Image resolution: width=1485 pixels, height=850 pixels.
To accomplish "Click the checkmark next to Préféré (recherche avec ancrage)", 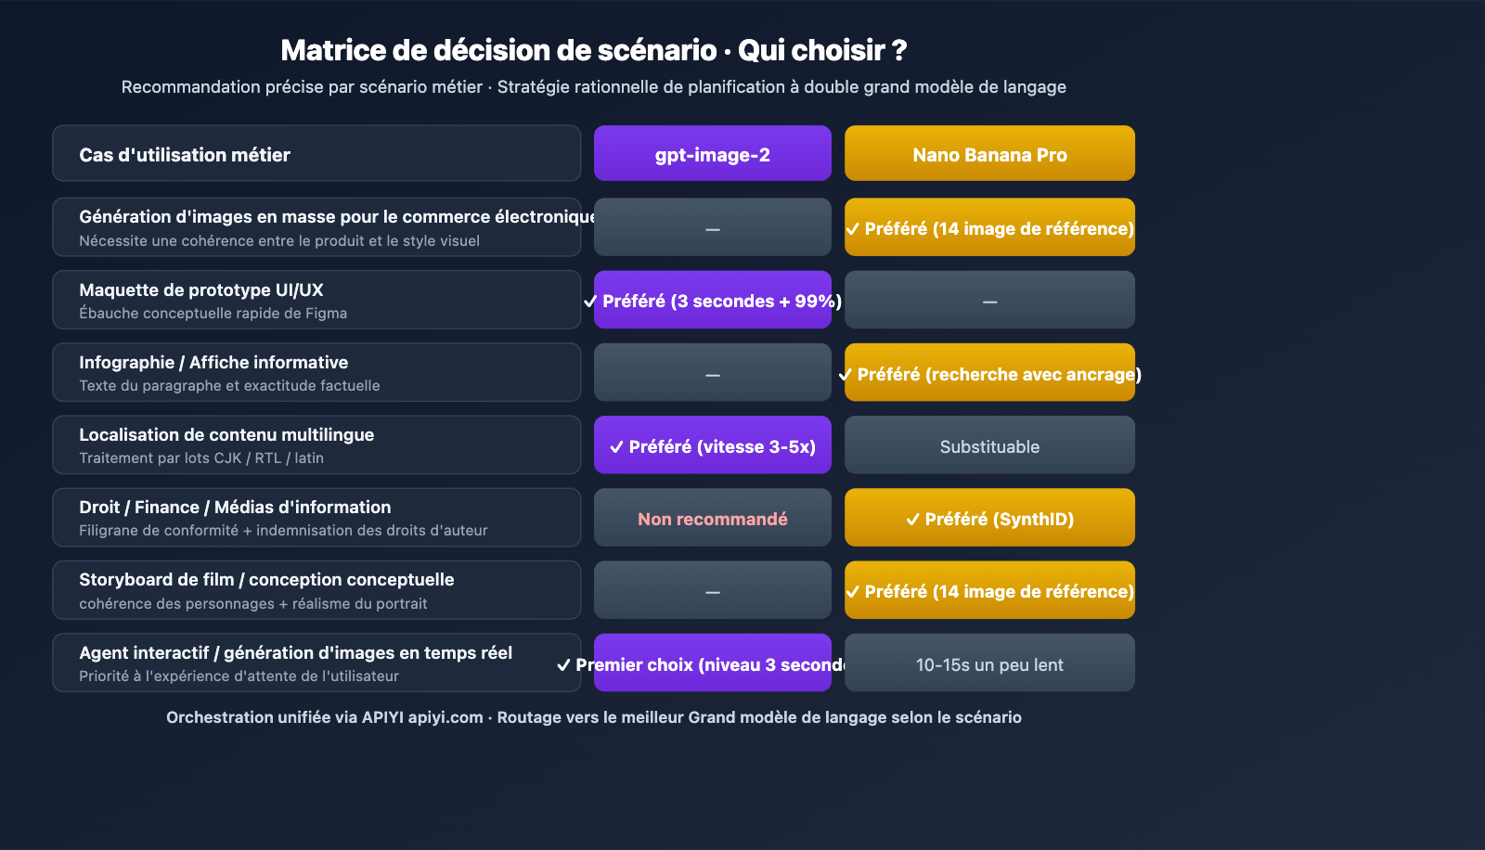I will 846,375.
